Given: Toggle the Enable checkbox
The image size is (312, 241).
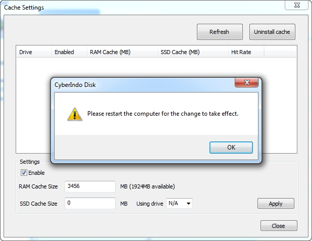Looking at the screenshot, I should 24,172.
